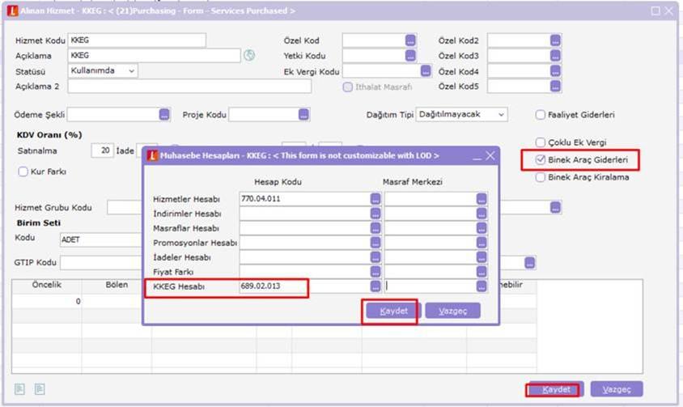Screen dimensions: 683x407
Task: Browse Masraf Merkezi for İndirimler Hesabı
Action: (x=481, y=214)
